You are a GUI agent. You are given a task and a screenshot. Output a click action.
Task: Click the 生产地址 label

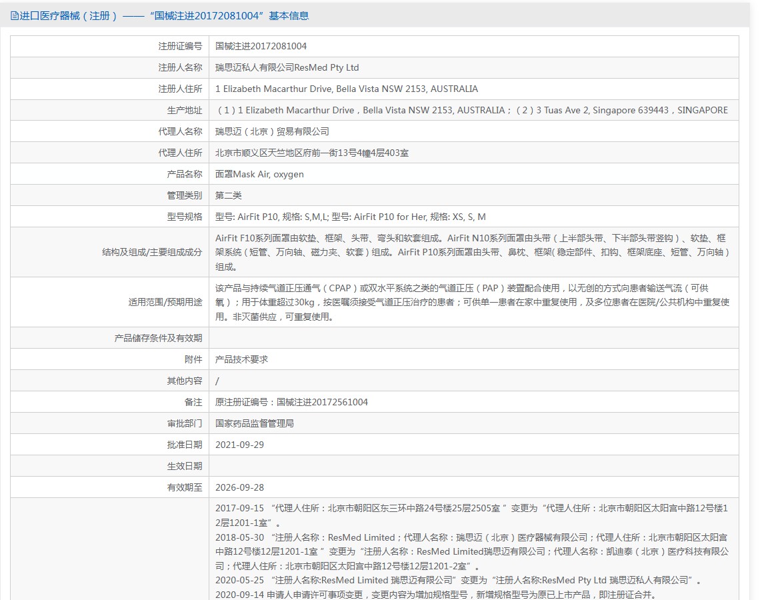tap(184, 110)
